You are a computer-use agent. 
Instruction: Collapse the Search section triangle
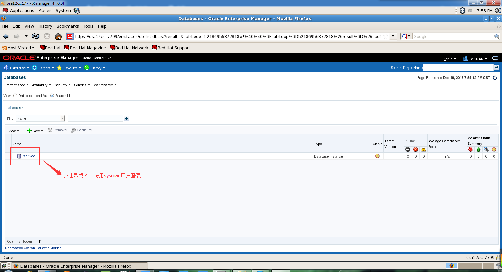[x=9, y=107]
